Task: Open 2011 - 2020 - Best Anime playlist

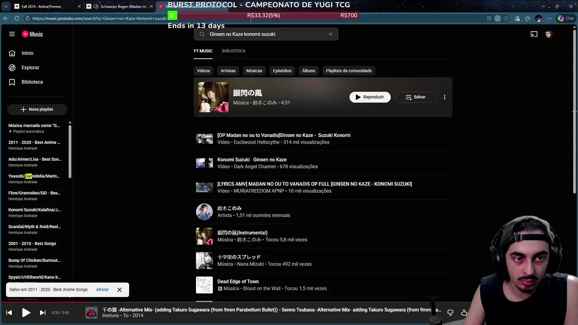Action: 35,145
